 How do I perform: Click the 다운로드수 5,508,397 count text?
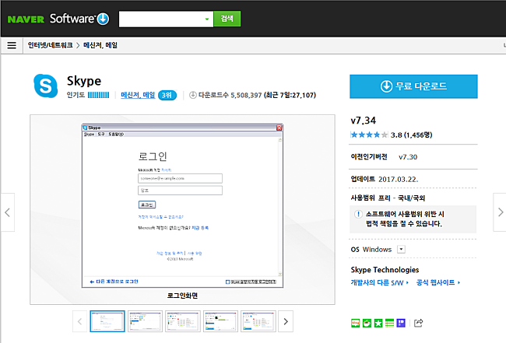click(230, 95)
